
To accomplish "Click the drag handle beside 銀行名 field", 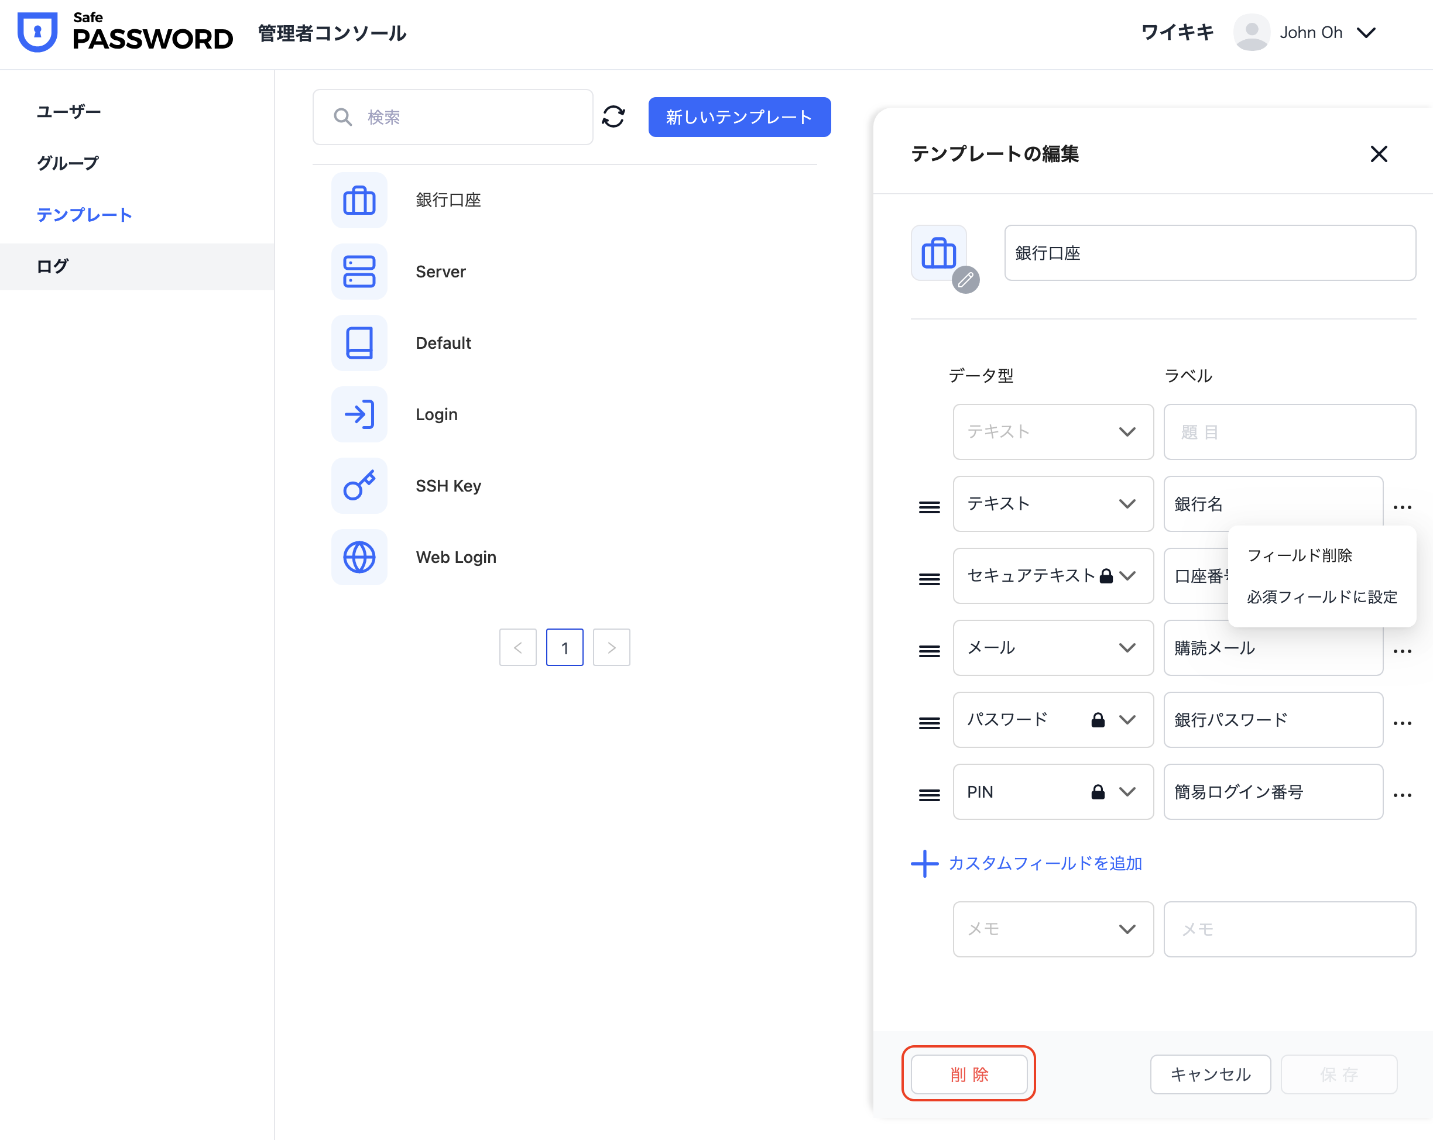I will (x=928, y=507).
